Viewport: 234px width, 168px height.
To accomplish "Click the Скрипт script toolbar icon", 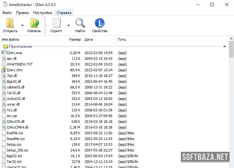I will (56, 24).
